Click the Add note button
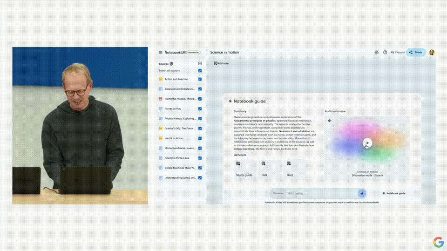Viewport: 447px width, 251px height. click(x=221, y=64)
